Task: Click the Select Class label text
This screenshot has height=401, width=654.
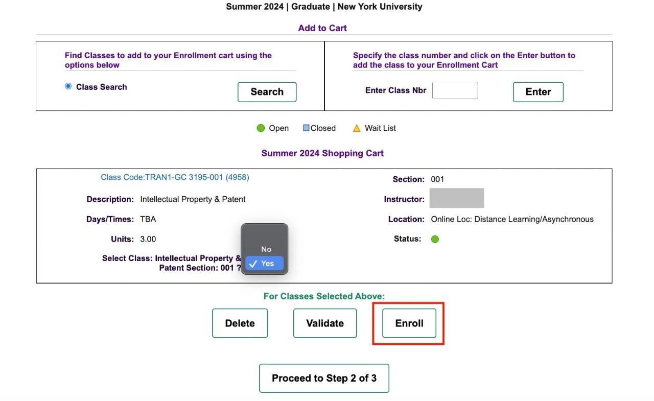Action: pos(172,263)
